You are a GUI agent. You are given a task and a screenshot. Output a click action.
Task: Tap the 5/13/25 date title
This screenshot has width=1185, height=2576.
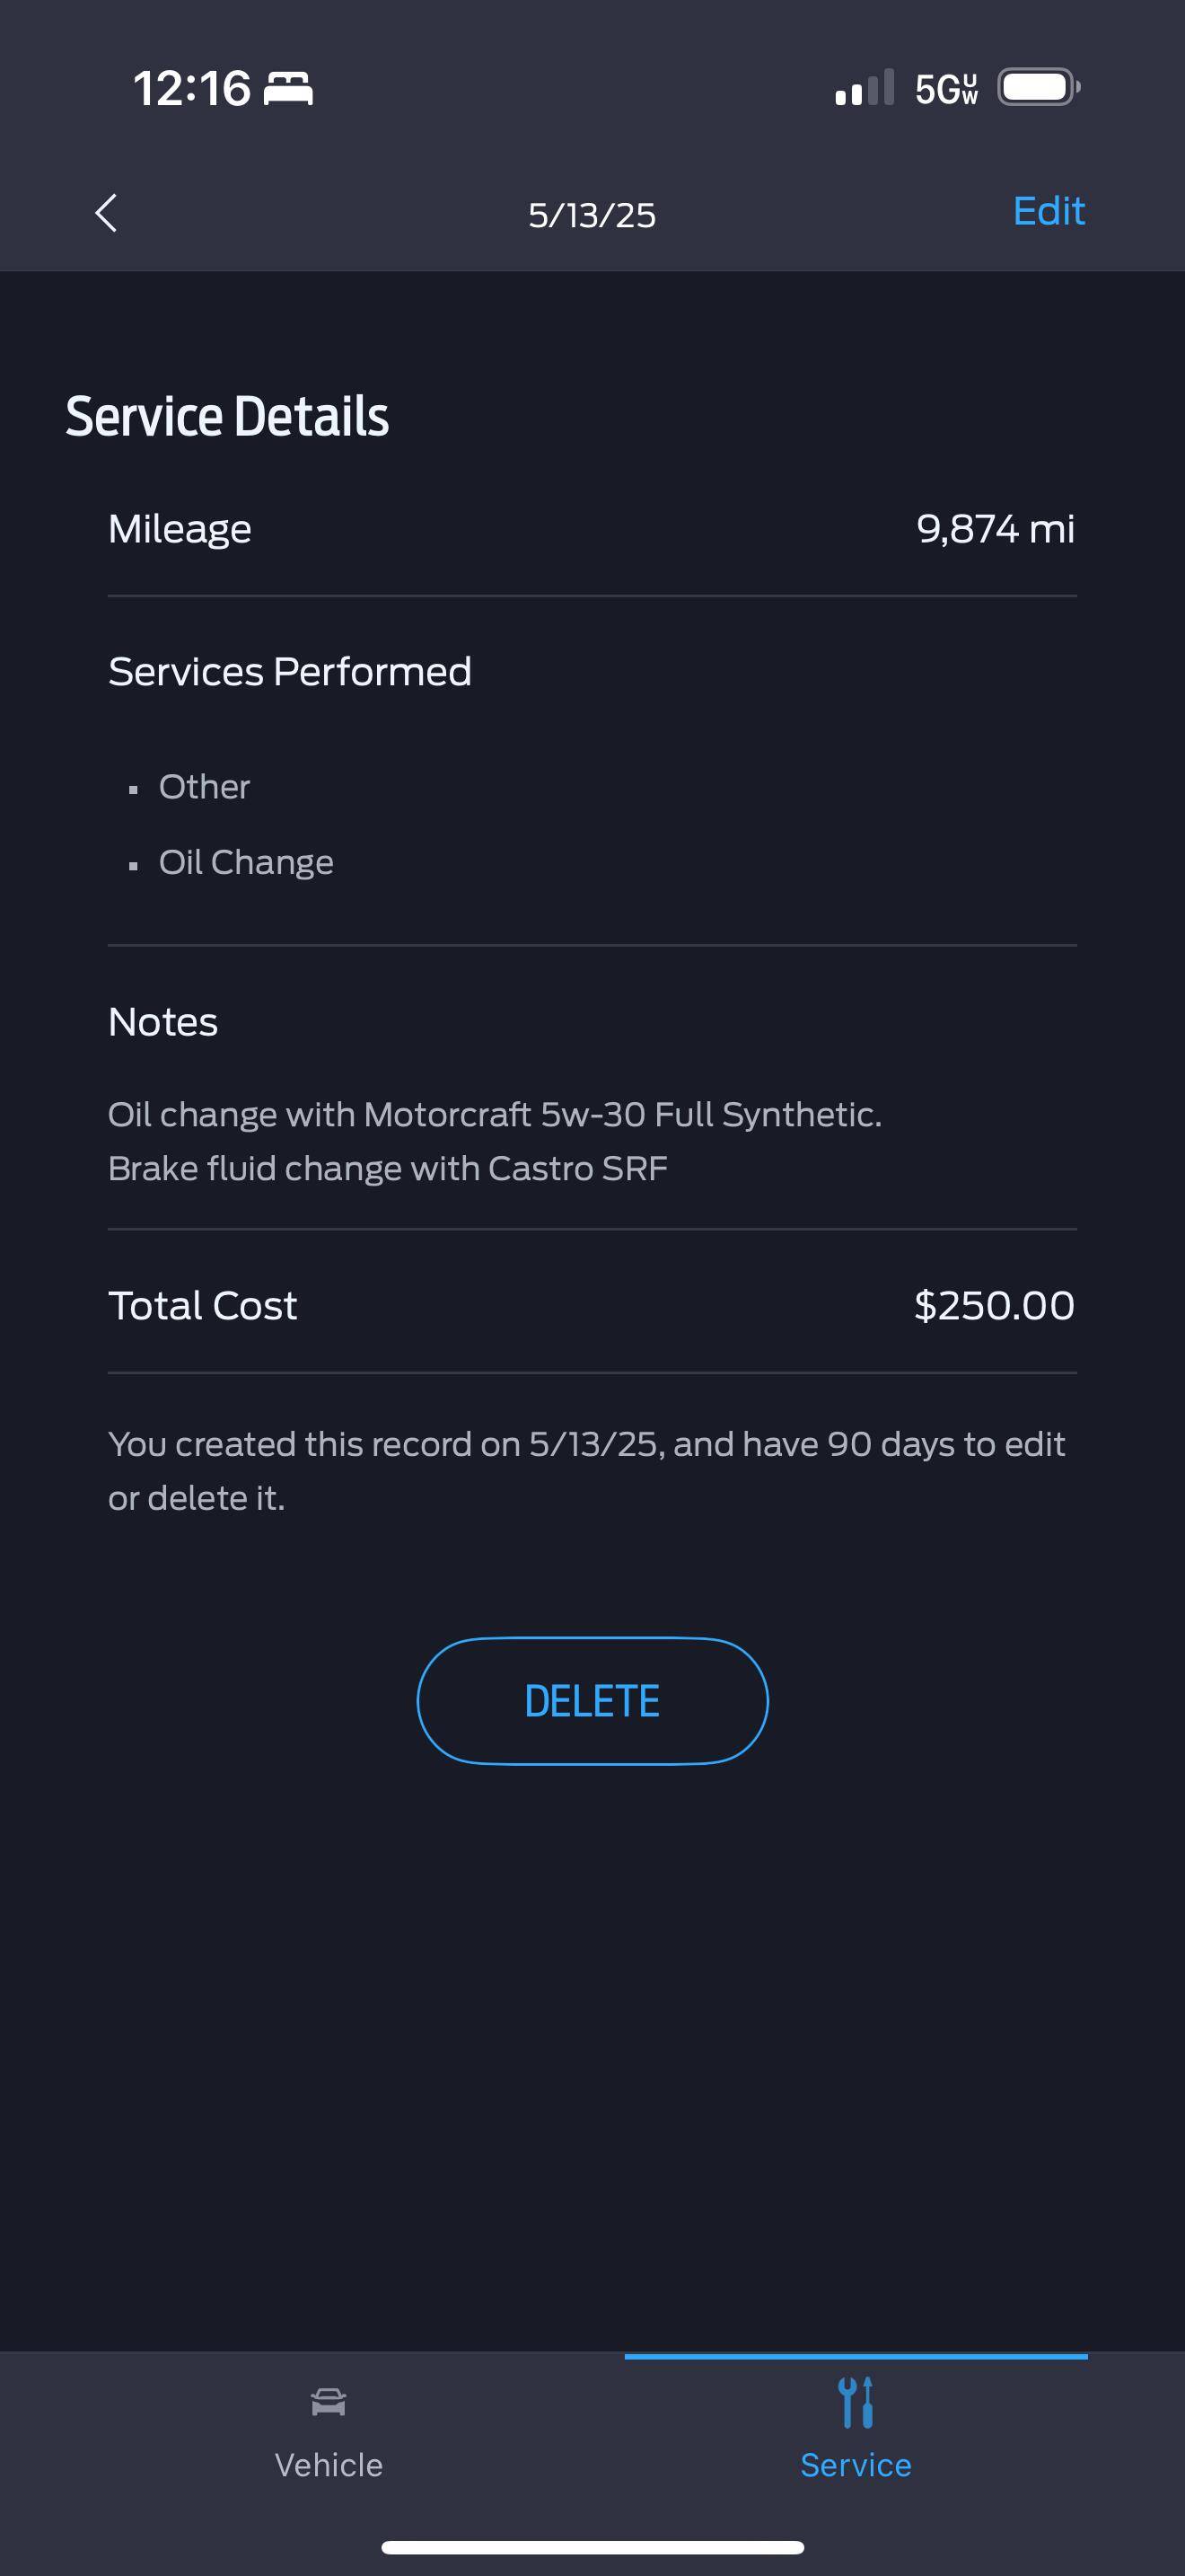(592, 215)
